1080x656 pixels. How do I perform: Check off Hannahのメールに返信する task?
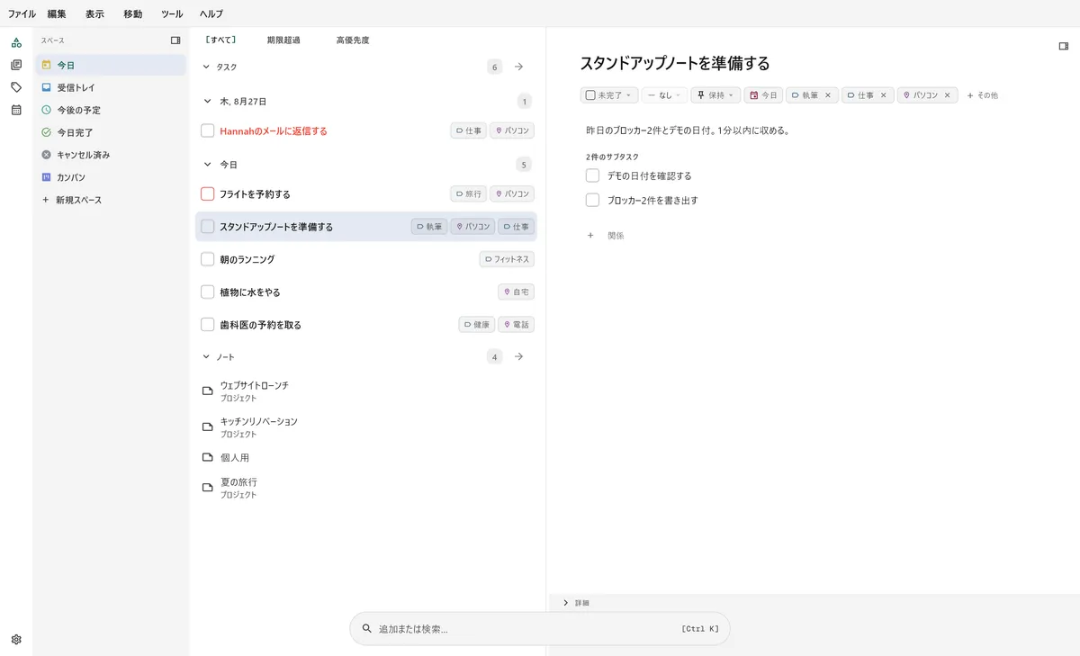click(x=208, y=130)
